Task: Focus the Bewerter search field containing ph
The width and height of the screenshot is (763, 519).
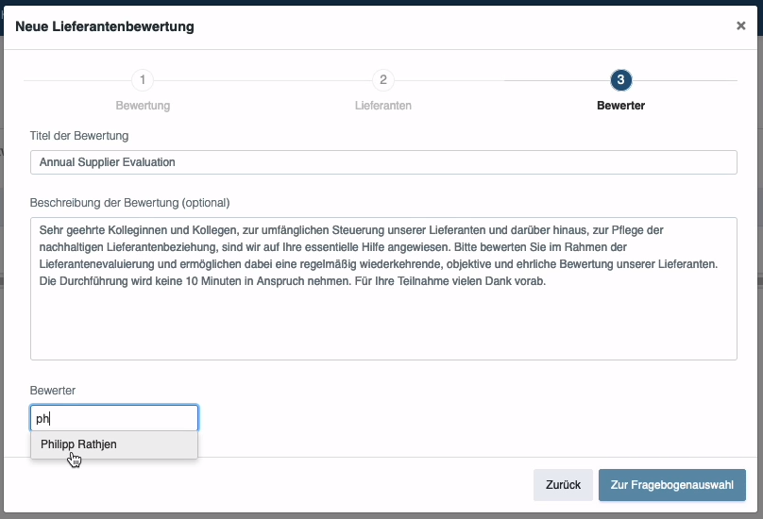Action: [114, 418]
